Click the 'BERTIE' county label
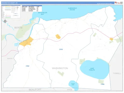 click(18, 28)
